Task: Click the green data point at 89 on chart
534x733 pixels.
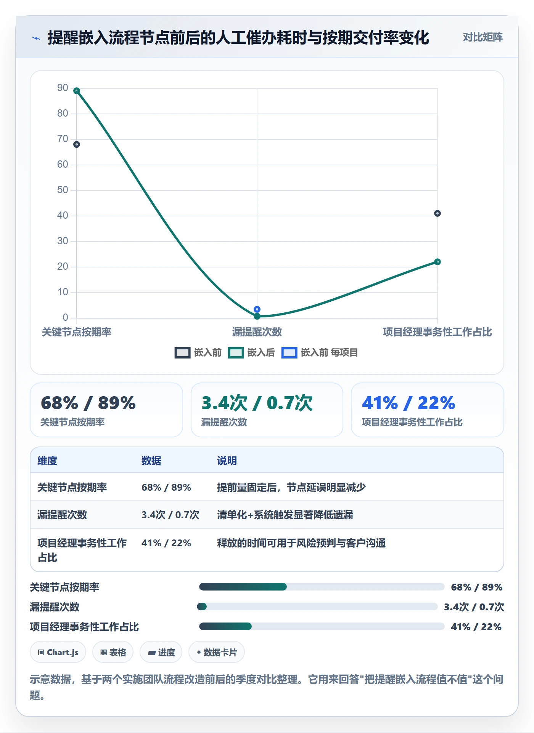Action: (77, 91)
